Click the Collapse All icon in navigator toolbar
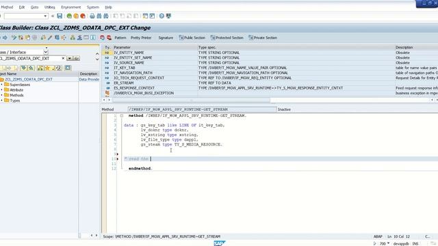The height and width of the screenshot is (246, 438). tap(31, 68)
